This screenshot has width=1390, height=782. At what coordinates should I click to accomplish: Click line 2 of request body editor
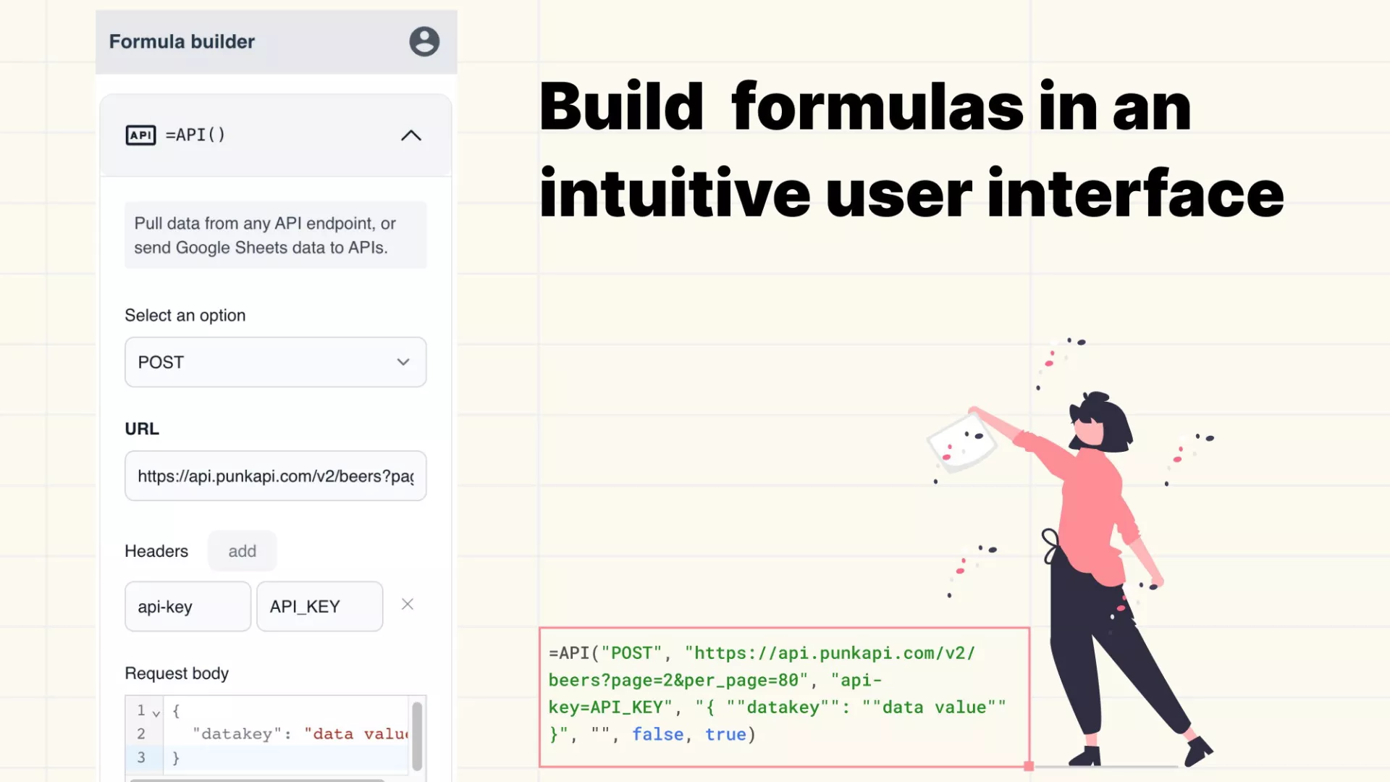290,734
